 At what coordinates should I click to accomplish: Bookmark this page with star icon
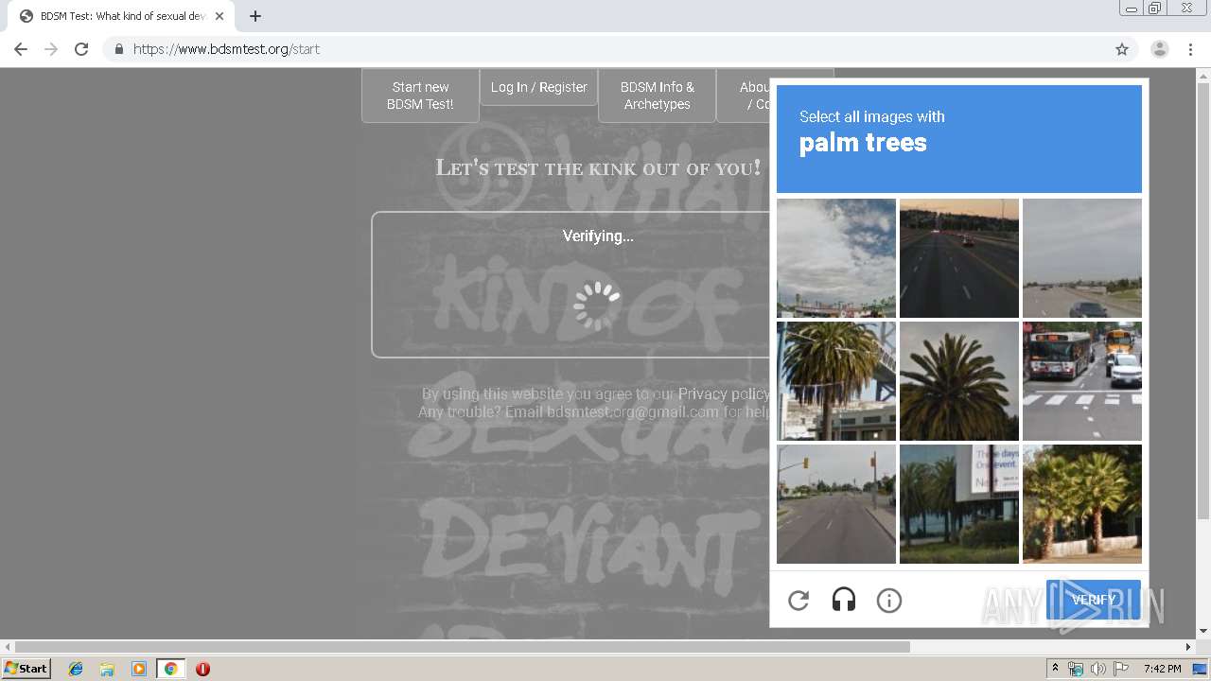pyautogui.click(x=1122, y=49)
